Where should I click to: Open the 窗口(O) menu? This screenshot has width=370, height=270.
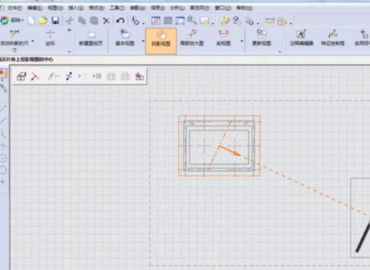click(223, 8)
